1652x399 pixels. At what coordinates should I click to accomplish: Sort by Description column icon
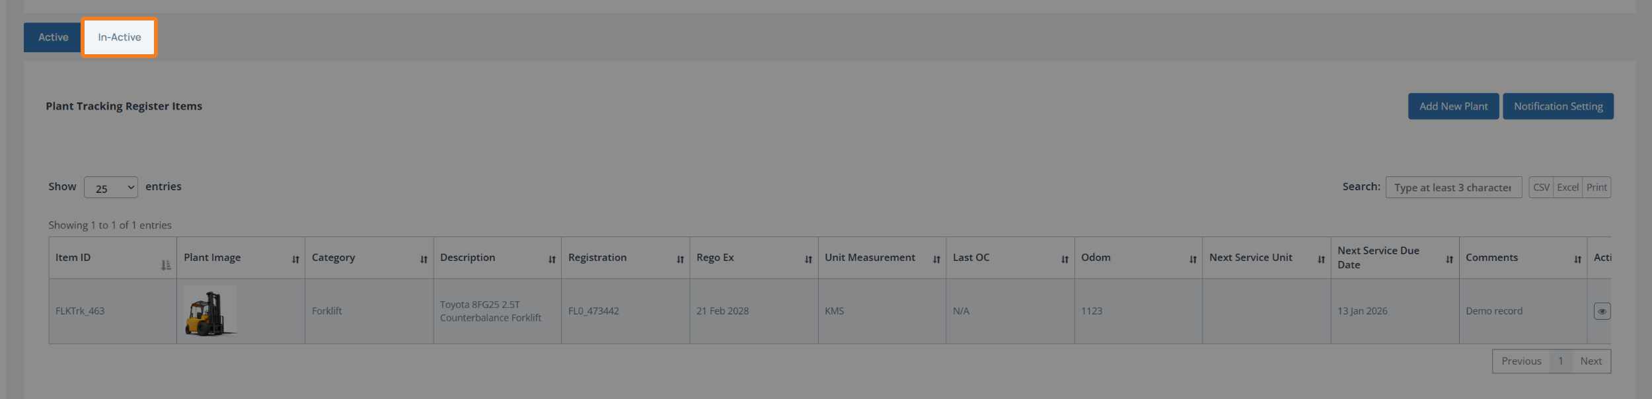552,260
